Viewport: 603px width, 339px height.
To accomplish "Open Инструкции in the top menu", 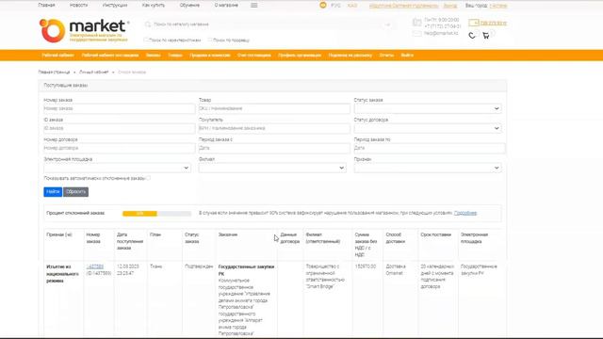I will pyautogui.click(x=115, y=6).
